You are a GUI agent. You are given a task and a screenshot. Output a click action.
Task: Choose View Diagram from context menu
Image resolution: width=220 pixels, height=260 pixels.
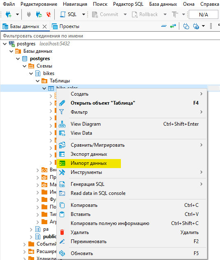[132, 124]
